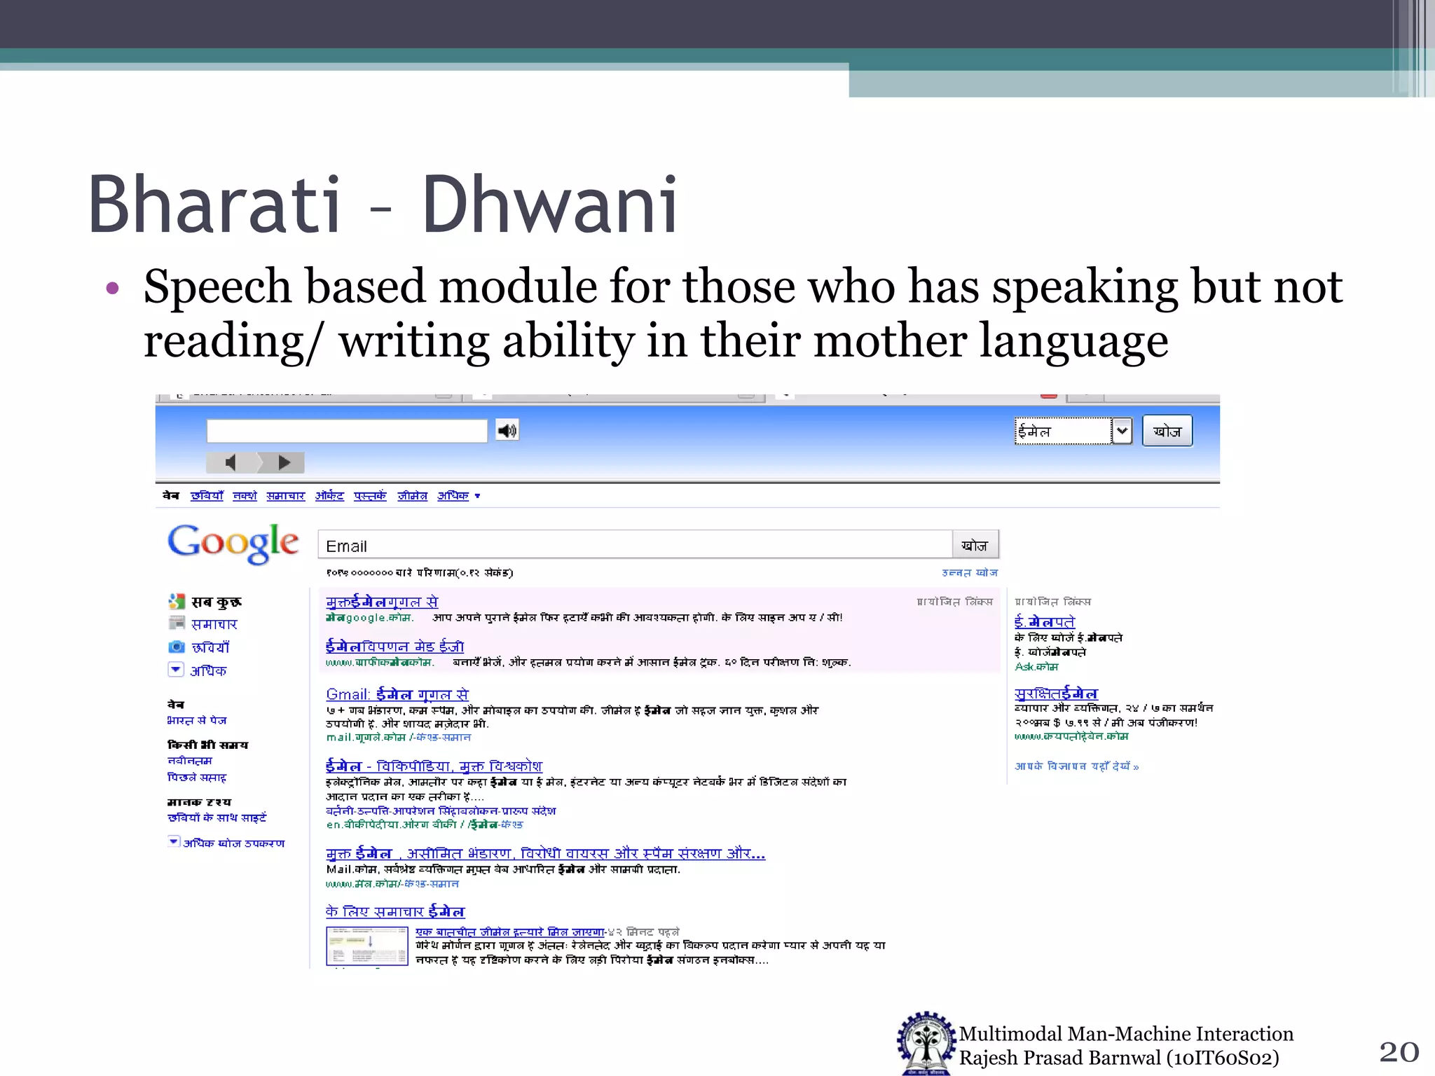Click the छवियाँ camera icon in the sidebar

click(x=177, y=647)
